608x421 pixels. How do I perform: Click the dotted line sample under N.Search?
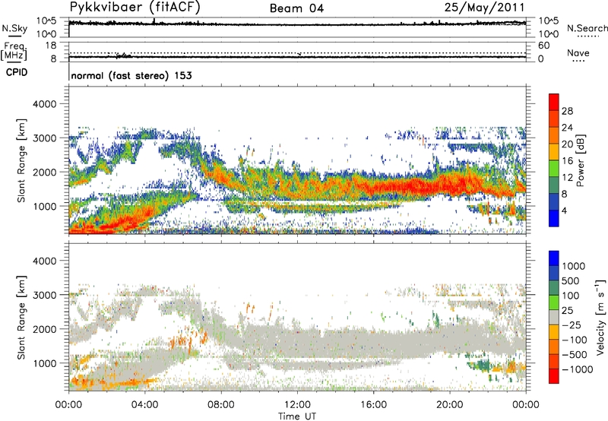click(588, 36)
